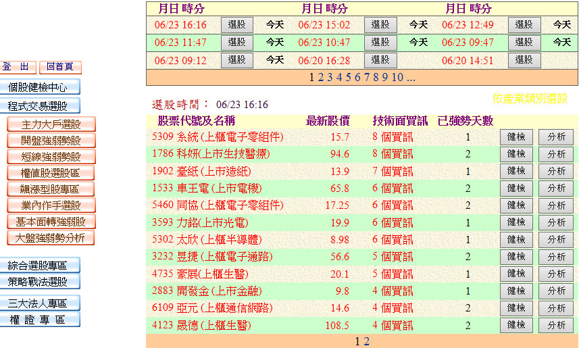
Task: Open 程式交易選股 menu
Action: point(39,106)
